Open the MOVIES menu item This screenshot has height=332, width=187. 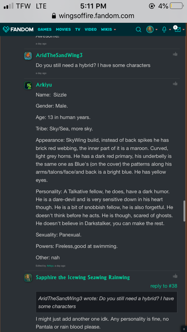(63, 30)
